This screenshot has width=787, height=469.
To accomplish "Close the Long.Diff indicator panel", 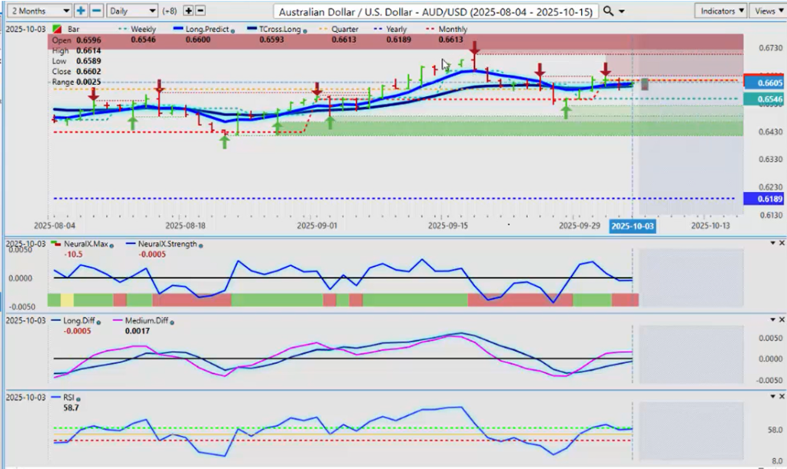I will pos(781,319).
